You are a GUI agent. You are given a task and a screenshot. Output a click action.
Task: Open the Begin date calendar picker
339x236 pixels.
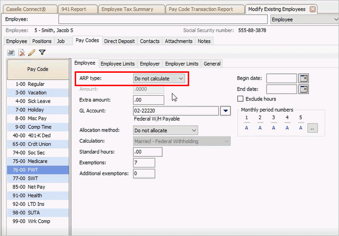(x=304, y=79)
